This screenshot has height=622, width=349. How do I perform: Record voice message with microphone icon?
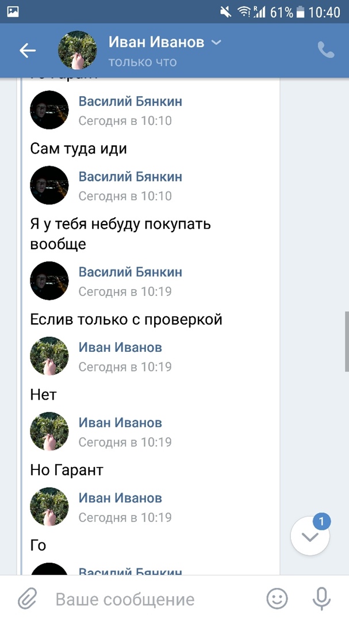[x=321, y=600]
